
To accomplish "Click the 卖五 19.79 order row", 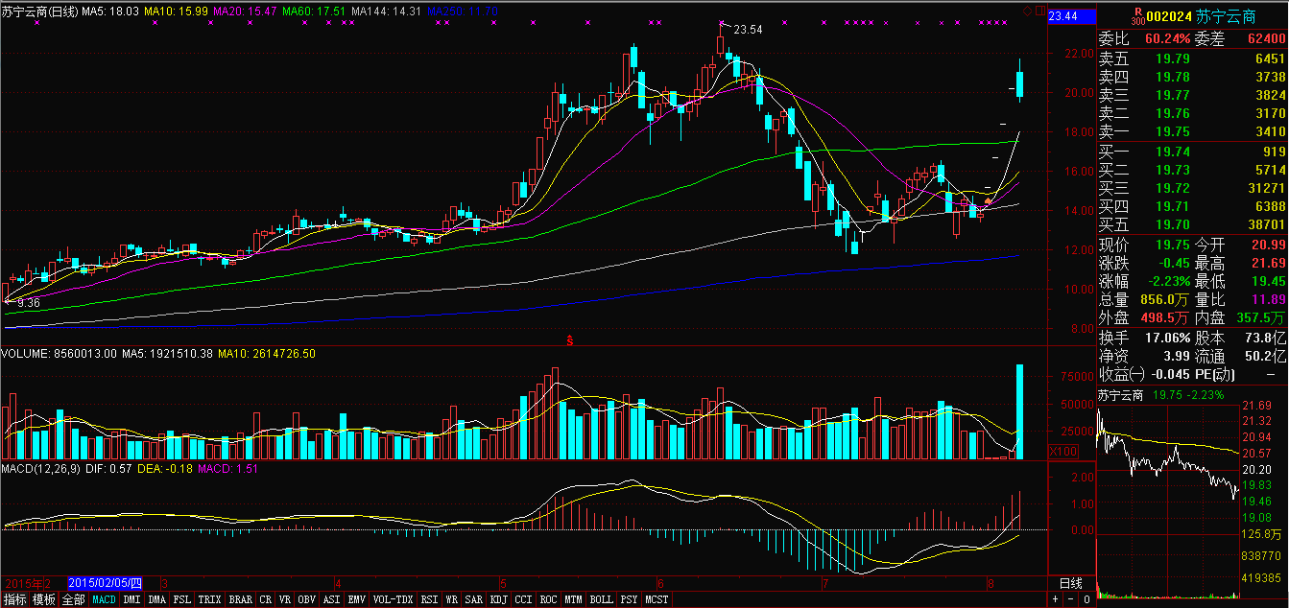I will pos(1192,58).
